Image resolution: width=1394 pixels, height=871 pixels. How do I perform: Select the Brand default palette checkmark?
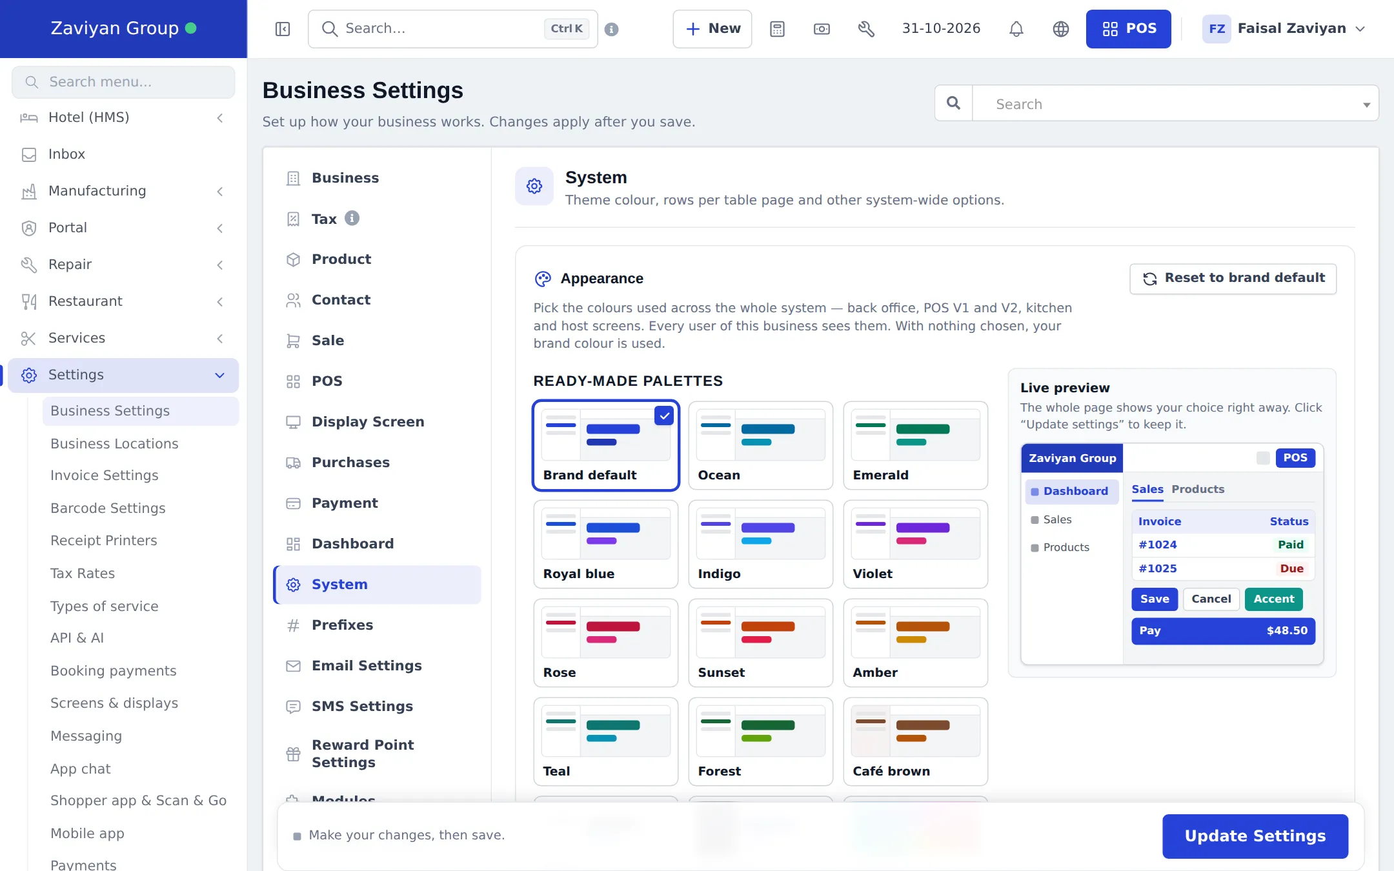664,415
